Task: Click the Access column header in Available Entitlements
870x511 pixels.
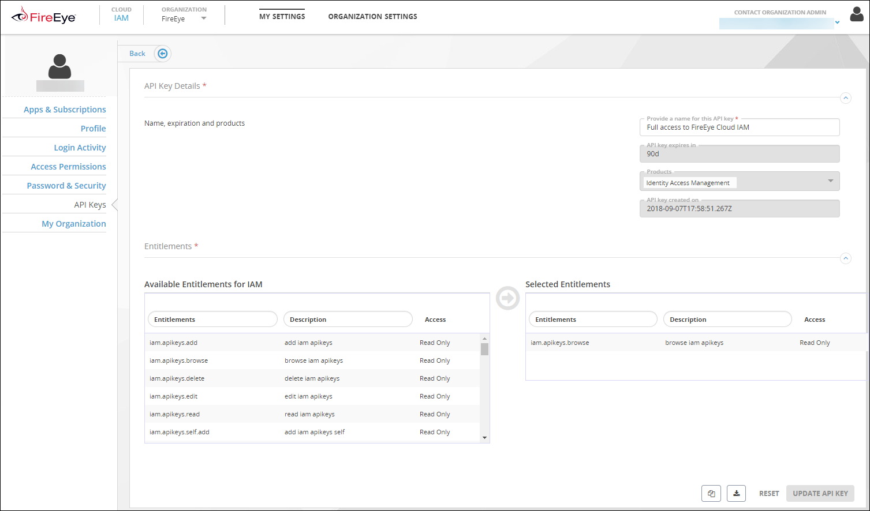Action: click(435, 320)
